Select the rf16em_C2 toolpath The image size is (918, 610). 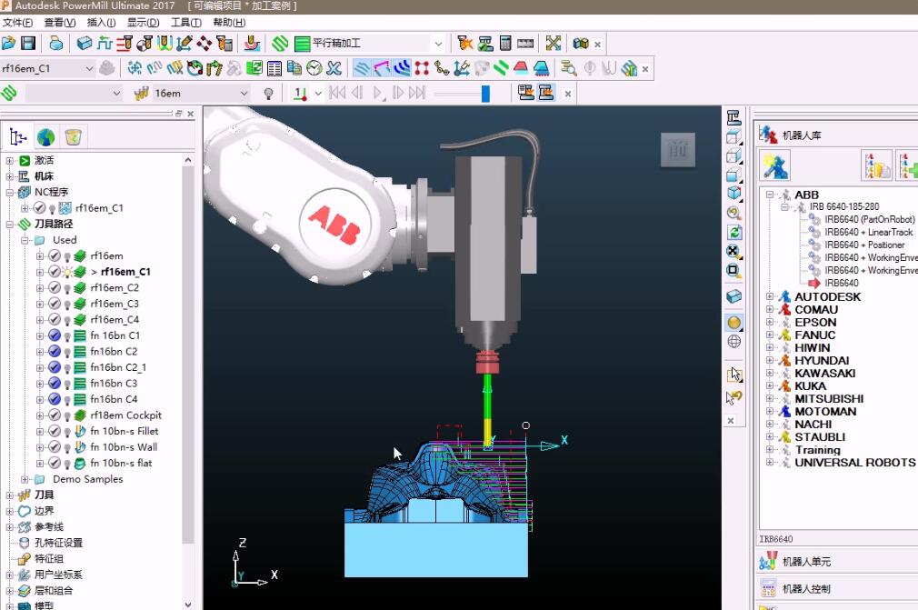(x=115, y=288)
